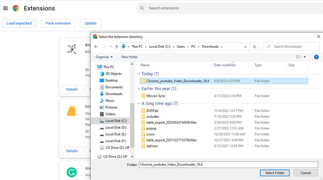Expand the chevron after This PC in the address bar
Viewport: 323px width, 180px height.
(146, 46)
